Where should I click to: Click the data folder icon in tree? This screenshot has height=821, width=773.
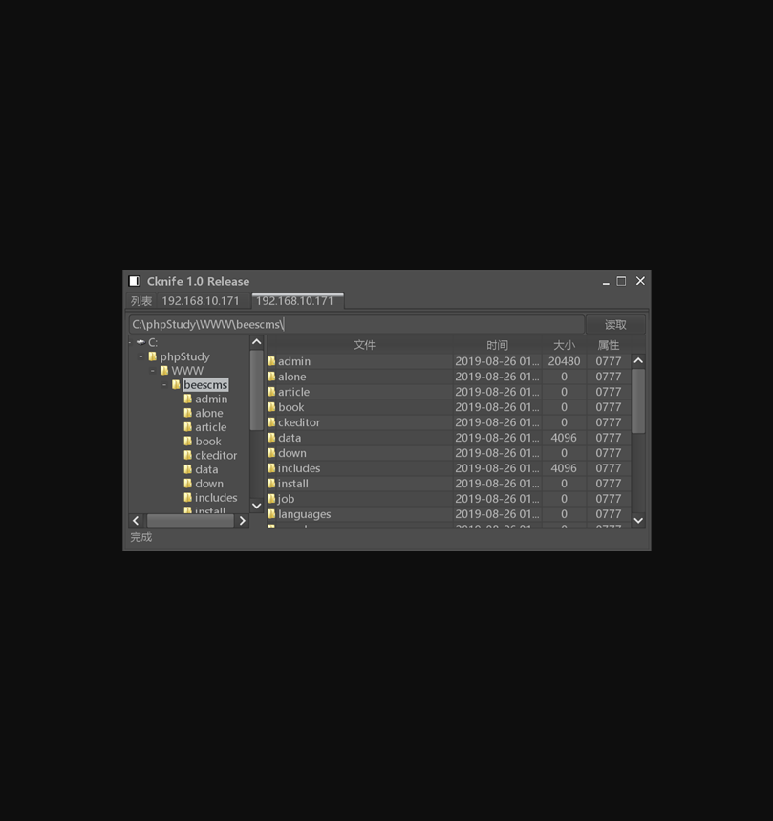tap(187, 469)
